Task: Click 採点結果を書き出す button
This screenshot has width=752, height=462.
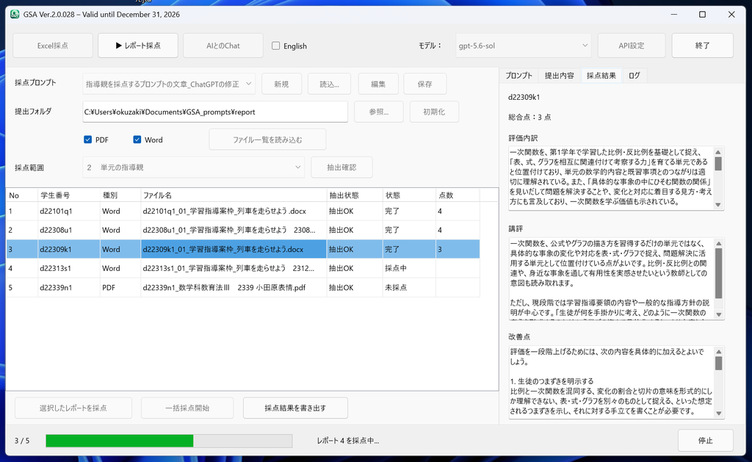Action: (295, 408)
